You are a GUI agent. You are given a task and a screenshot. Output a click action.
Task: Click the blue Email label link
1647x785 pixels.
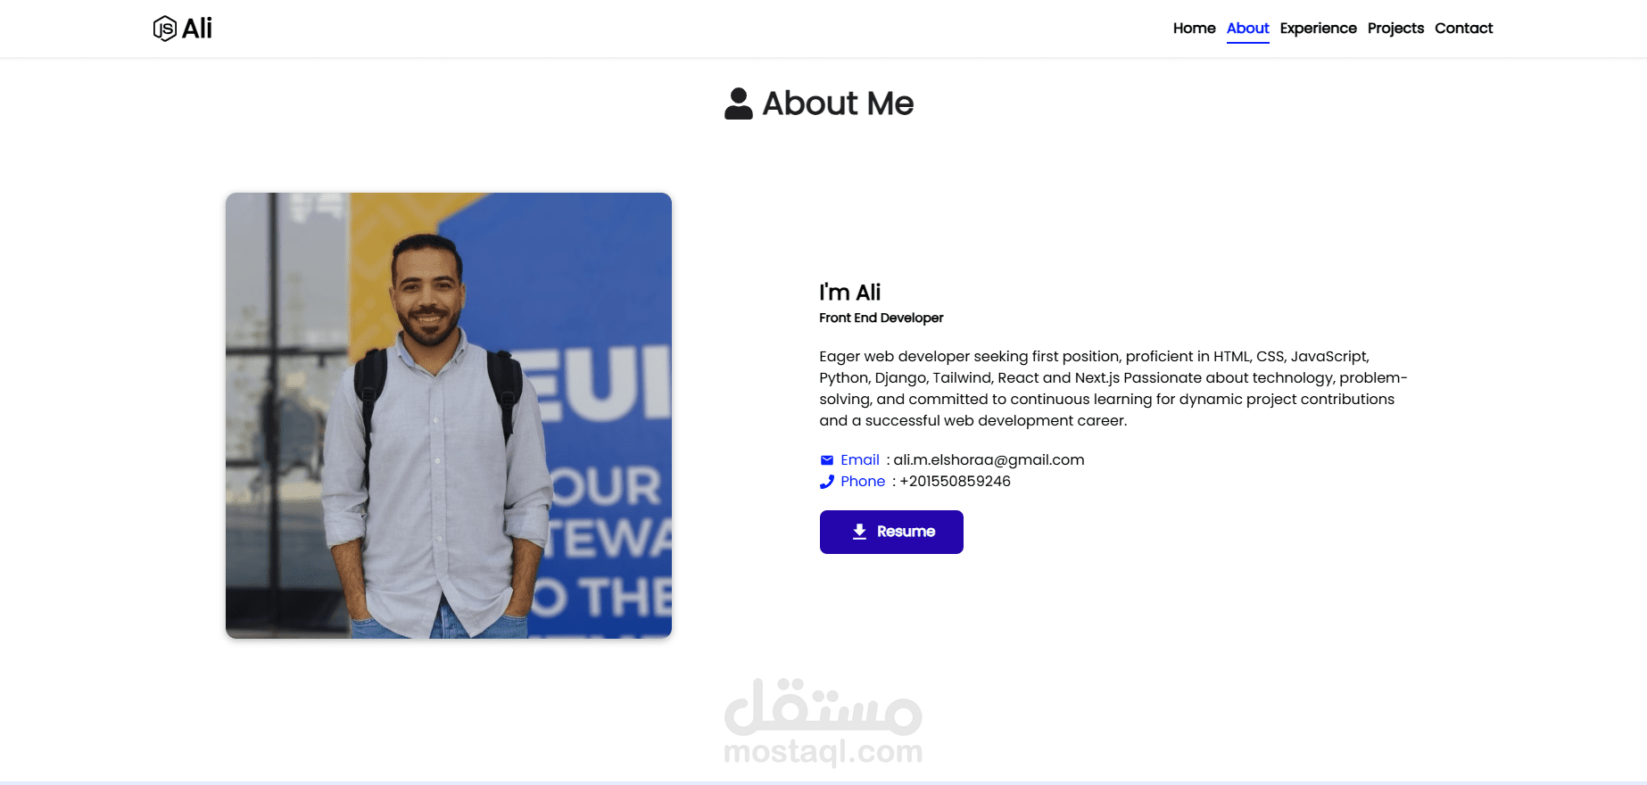859,460
